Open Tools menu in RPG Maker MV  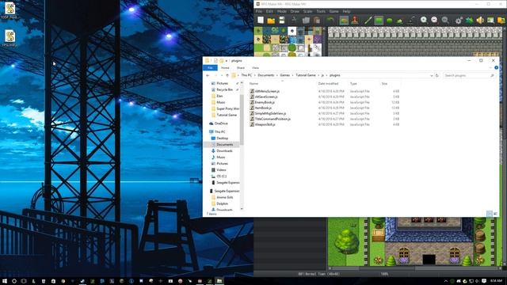pyautogui.click(x=321, y=11)
